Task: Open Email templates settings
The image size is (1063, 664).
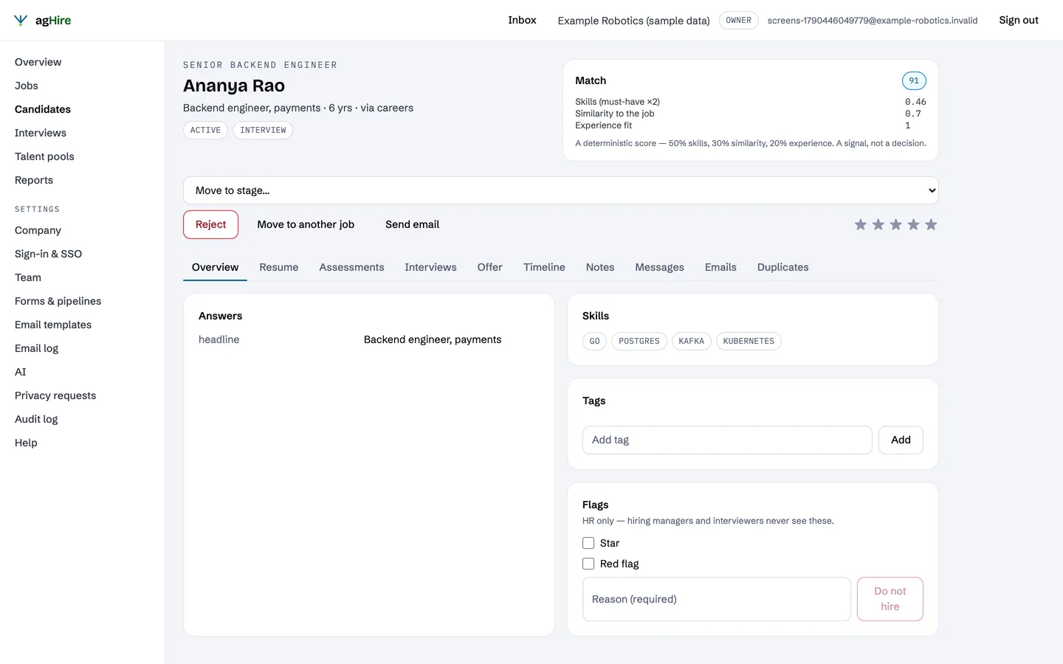Action: [53, 325]
